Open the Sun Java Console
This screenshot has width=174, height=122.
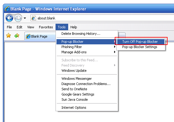pos(87,100)
